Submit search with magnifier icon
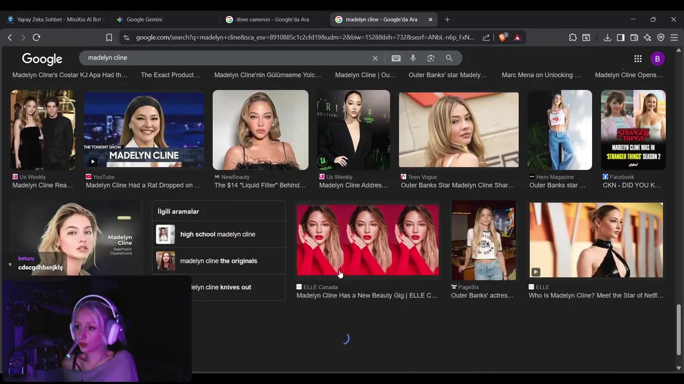This screenshot has height=384, width=684. (449, 58)
